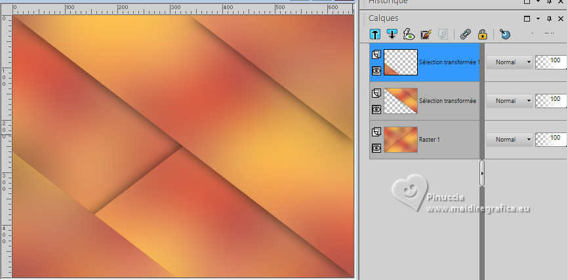Select the layer named Raster 1
The width and height of the screenshot is (568, 280).
pos(429,140)
